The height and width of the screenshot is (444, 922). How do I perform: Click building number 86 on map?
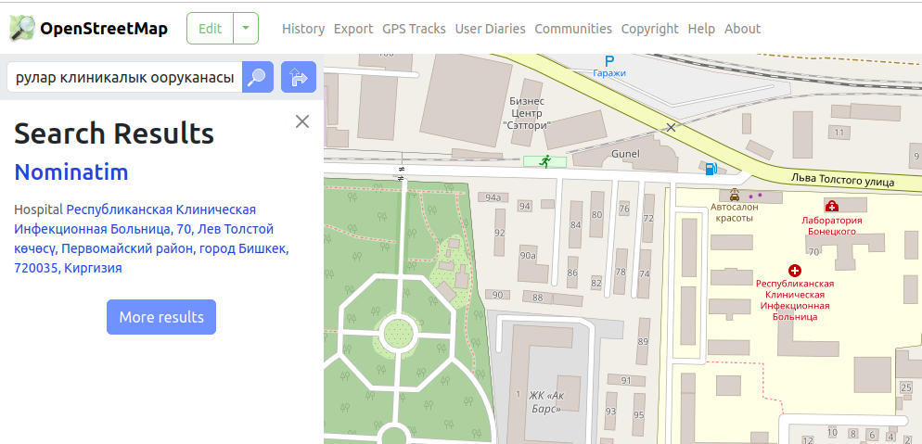[x=572, y=273]
